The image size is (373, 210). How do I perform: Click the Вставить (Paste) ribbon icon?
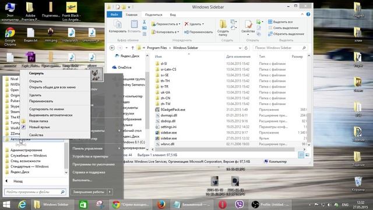tap(134, 26)
